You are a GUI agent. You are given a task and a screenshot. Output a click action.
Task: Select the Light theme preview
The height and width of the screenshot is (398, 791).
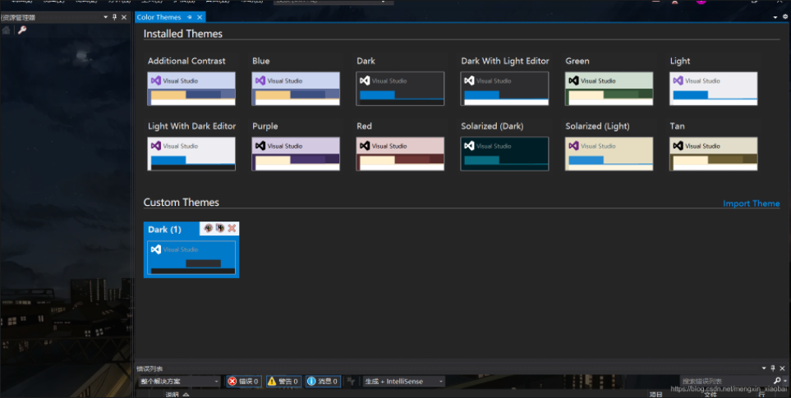point(713,89)
